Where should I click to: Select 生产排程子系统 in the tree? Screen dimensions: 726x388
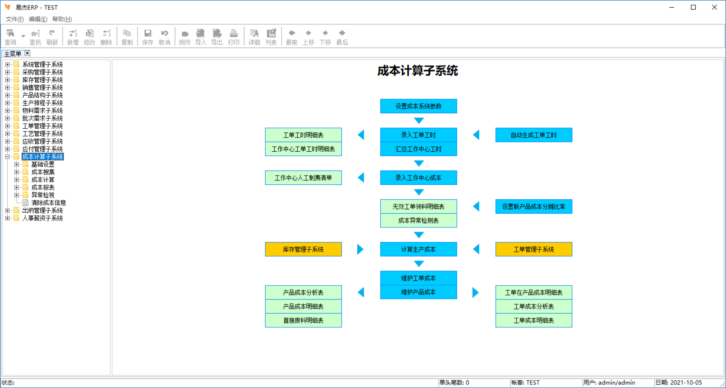42,103
